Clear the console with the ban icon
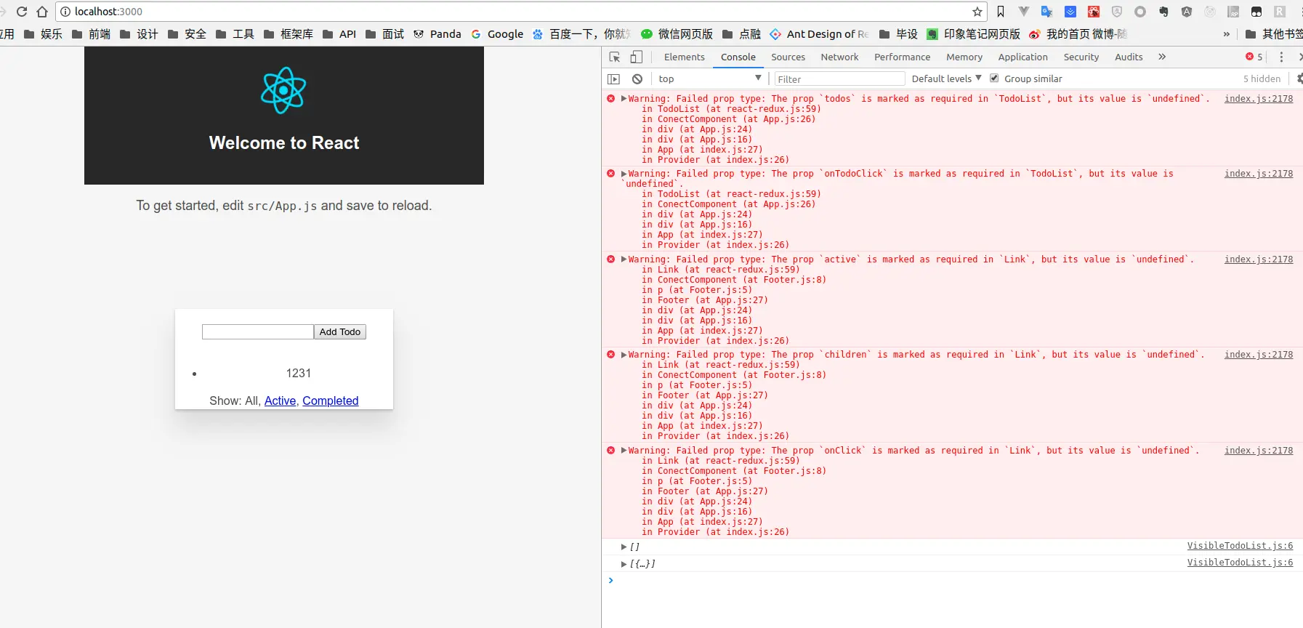Image resolution: width=1303 pixels, height=628 pixels. [x=637, y=79]
